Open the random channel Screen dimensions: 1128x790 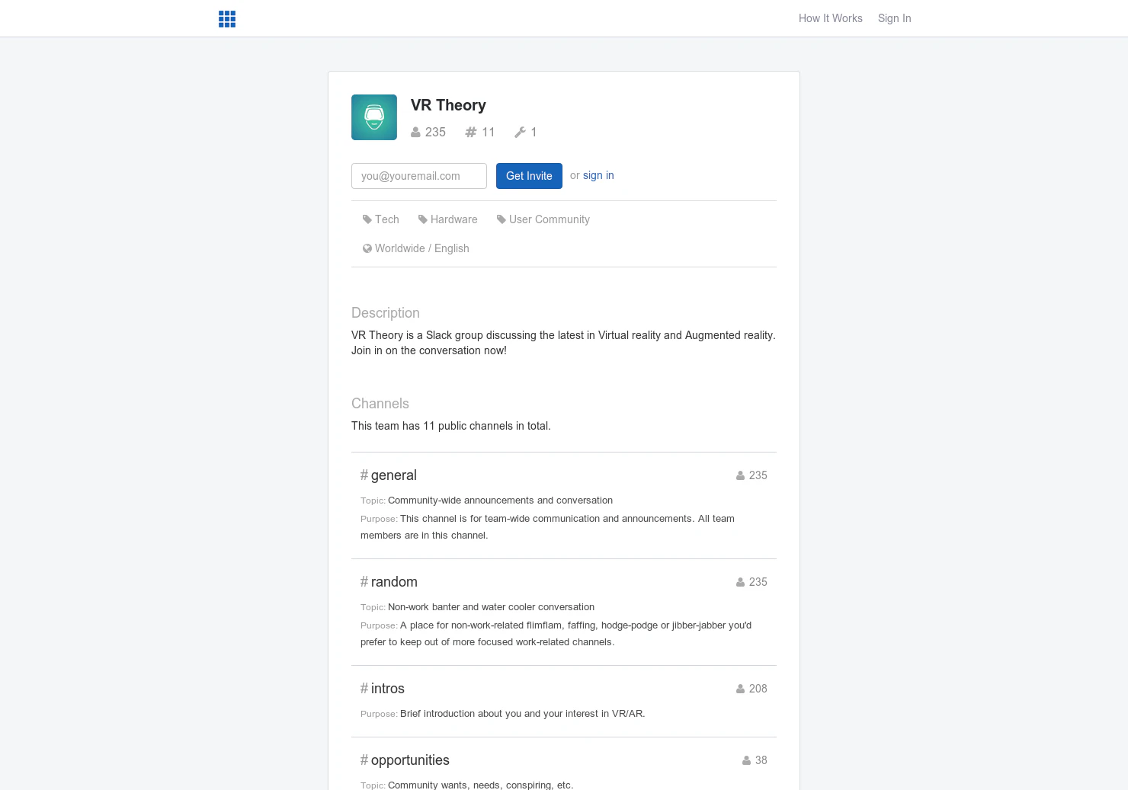pyautogui.click(x=394, y=582)
